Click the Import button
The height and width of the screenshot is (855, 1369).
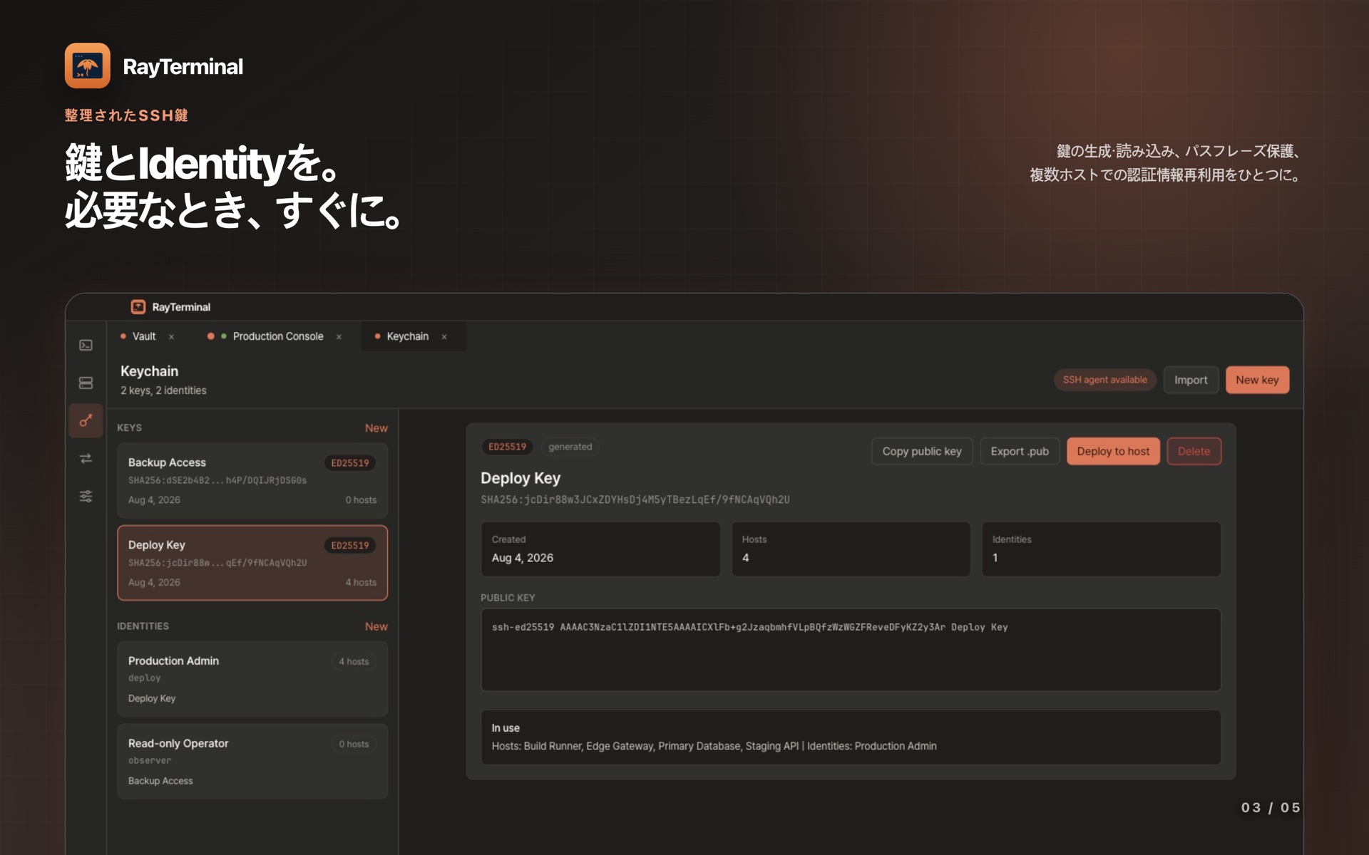pyautogui.click(x=1191, y=380)
